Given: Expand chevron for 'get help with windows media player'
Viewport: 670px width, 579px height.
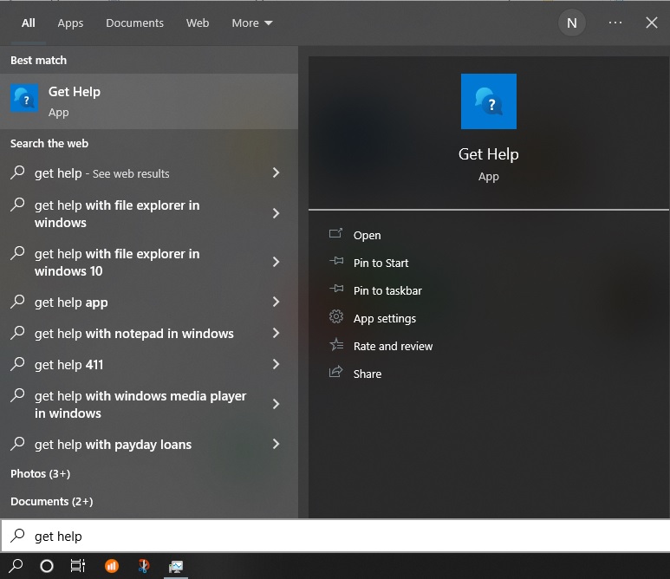Looking at the screenshot, I should click(x=276, y=404).
